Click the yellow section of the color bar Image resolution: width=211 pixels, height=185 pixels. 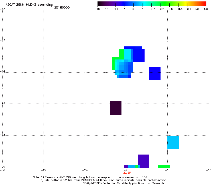point(186,3)
